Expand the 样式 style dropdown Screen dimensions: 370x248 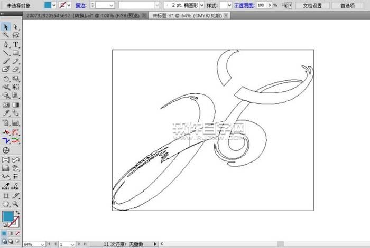229,5
